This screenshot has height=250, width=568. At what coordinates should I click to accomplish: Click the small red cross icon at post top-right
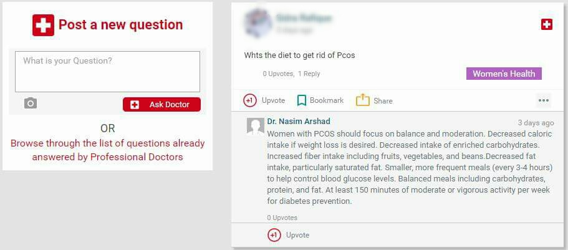coord(547,25)
